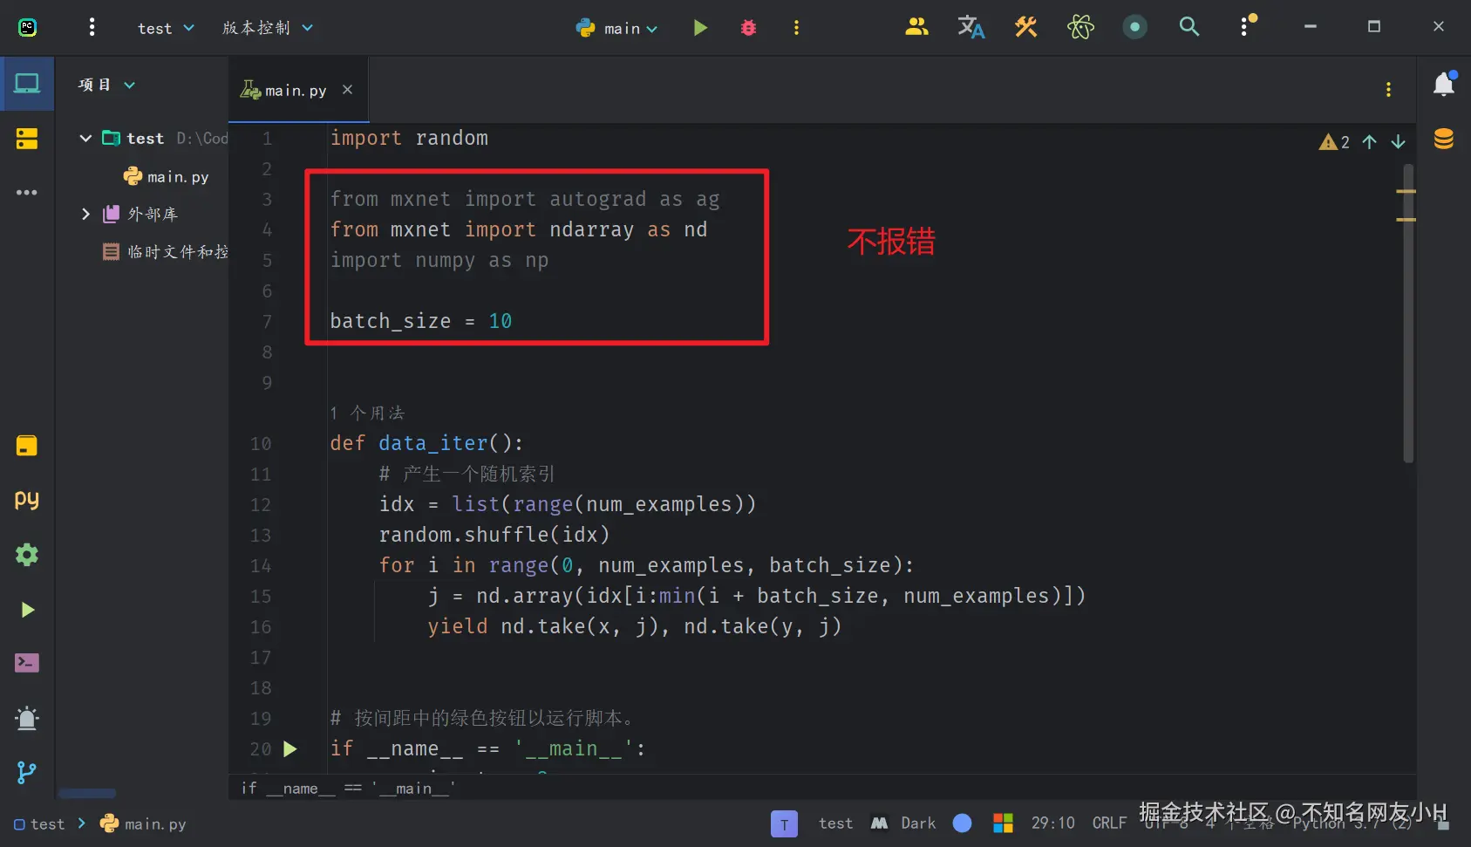Image resolution: width=1471 pixels, height=847 pixels.
Task: Click line:column position 29:10
Action: coord(1053,823)
